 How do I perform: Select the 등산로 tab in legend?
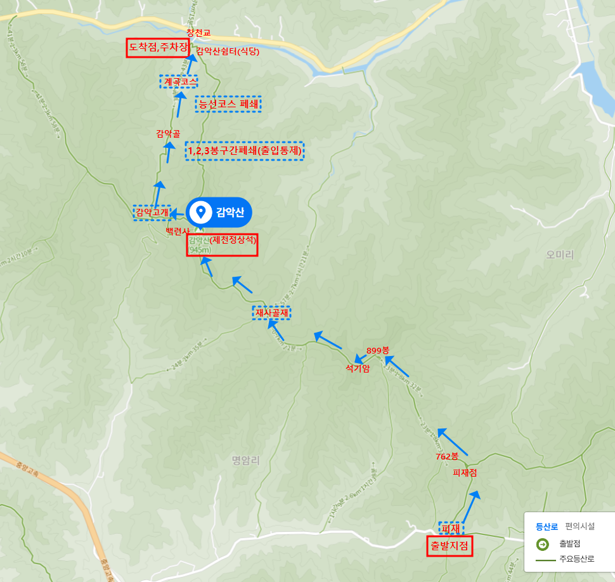pos(547,527)
